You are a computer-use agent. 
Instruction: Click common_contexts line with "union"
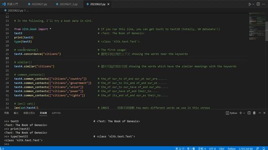click(x=49, y=87)
